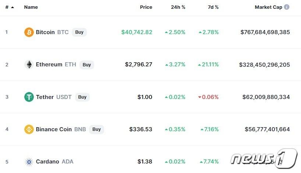
Task: Open the Bitcoin name link
Action: click(45, 32)
